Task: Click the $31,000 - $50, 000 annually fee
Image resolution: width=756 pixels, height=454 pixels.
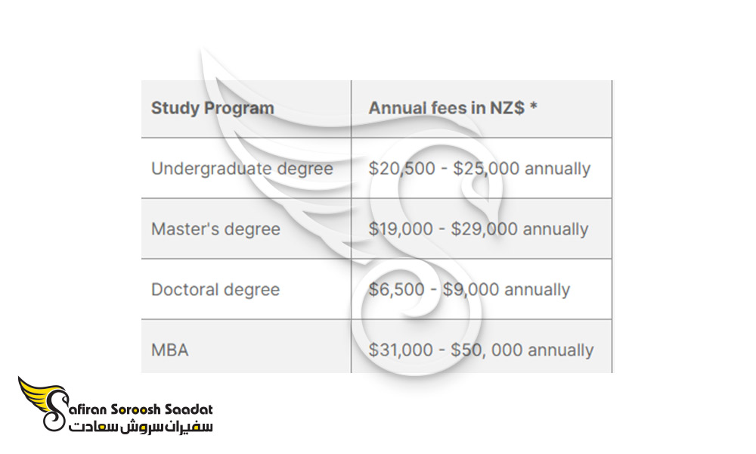Action: click(481, 350)
